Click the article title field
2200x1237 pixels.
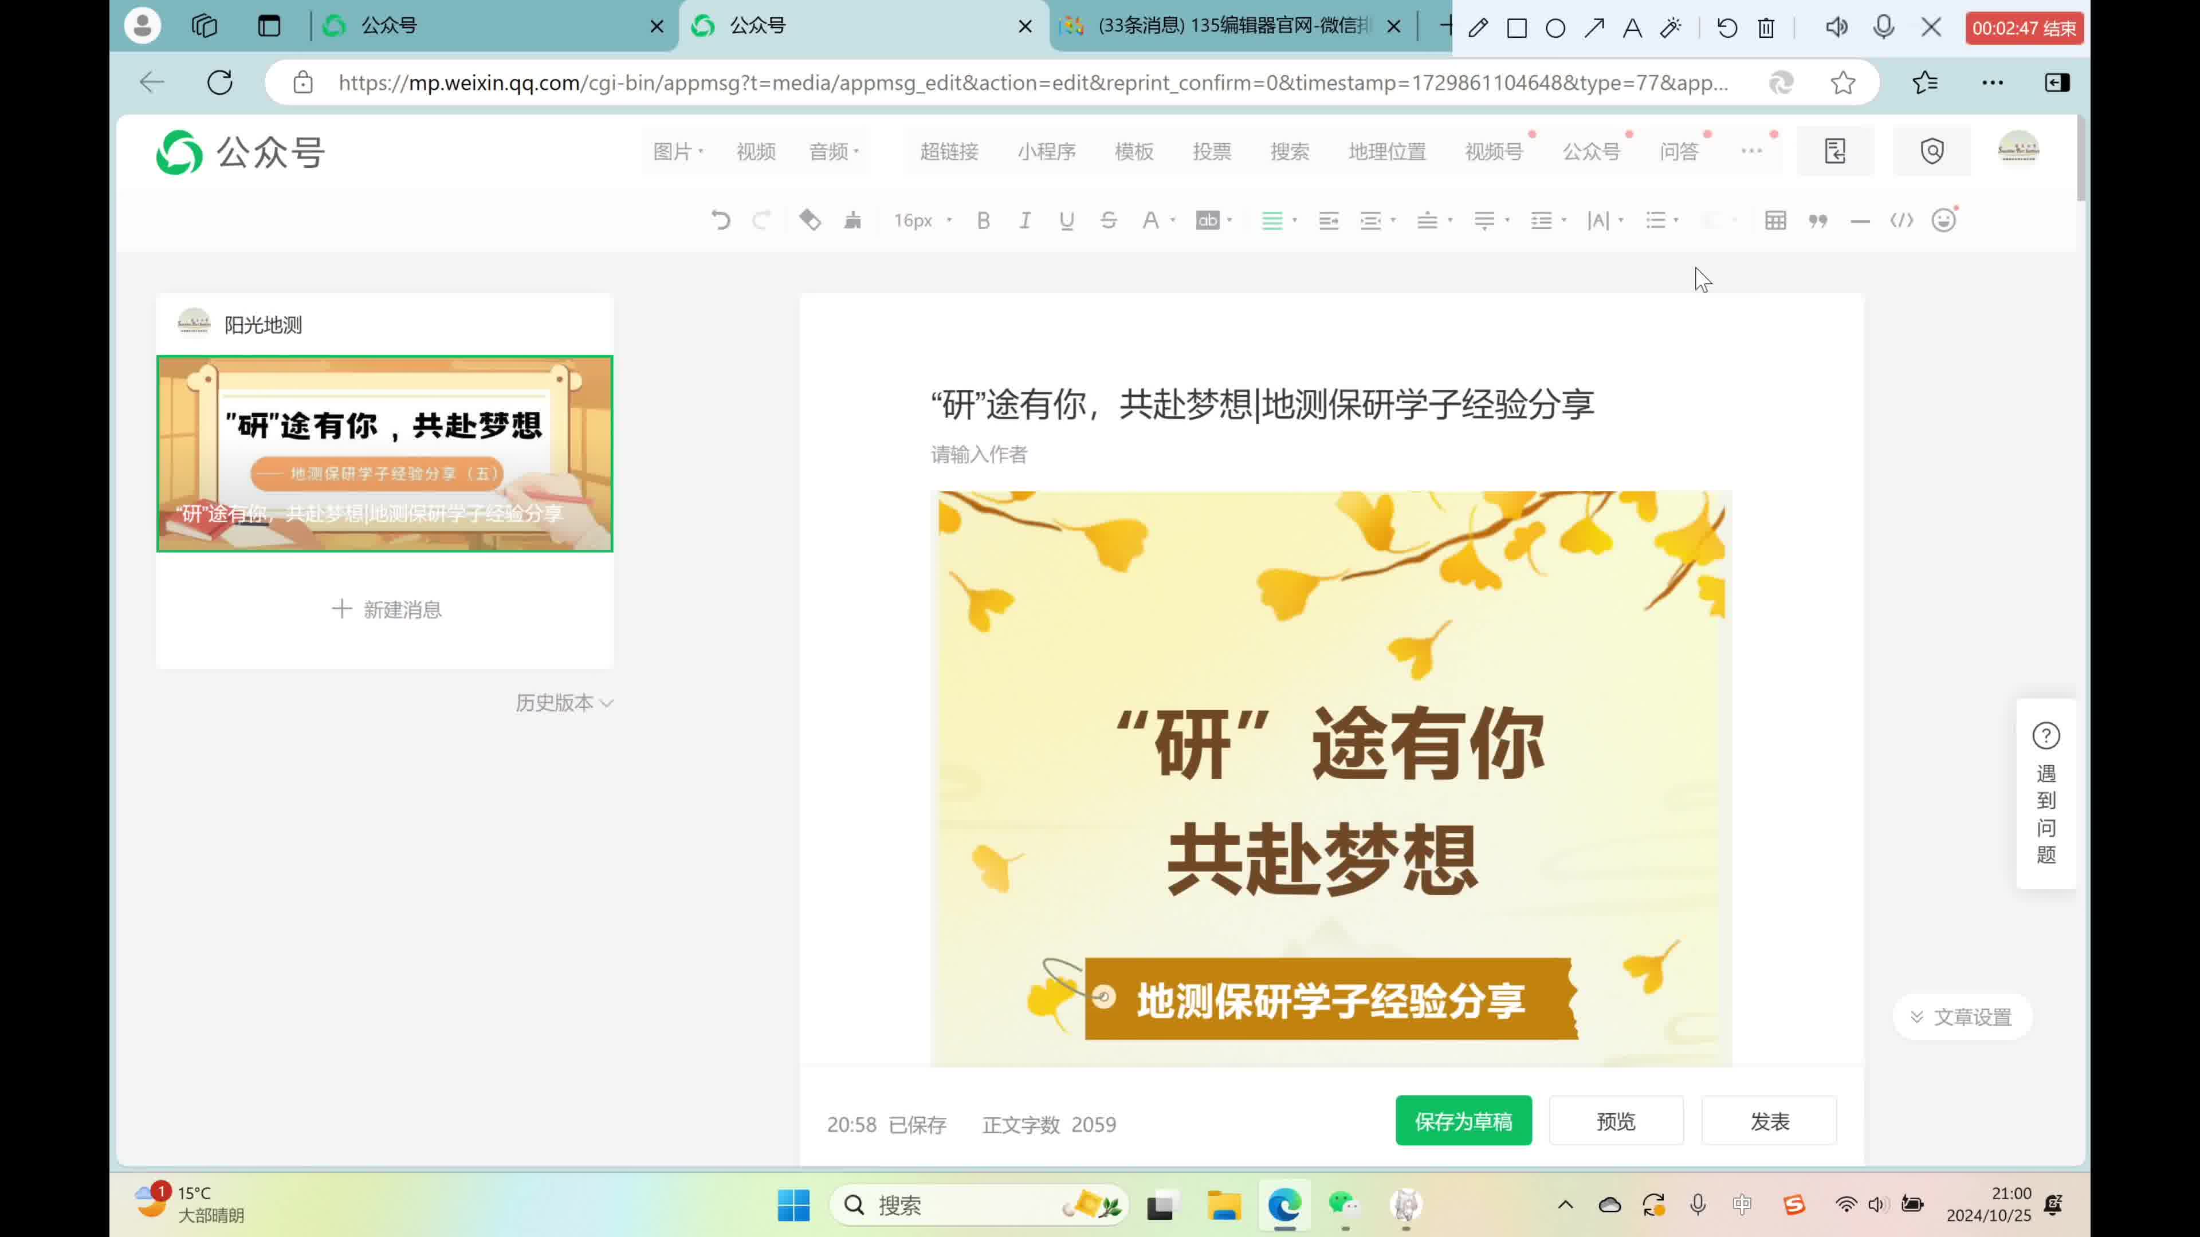click(1262, 404)
